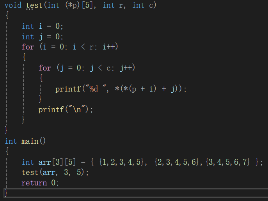Place cursor on outer for loop over r

pos(70,47)
